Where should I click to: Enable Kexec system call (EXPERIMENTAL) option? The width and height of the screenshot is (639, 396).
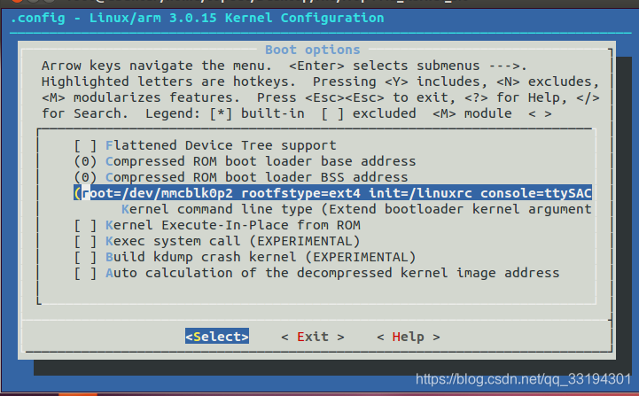pos(85,241)
